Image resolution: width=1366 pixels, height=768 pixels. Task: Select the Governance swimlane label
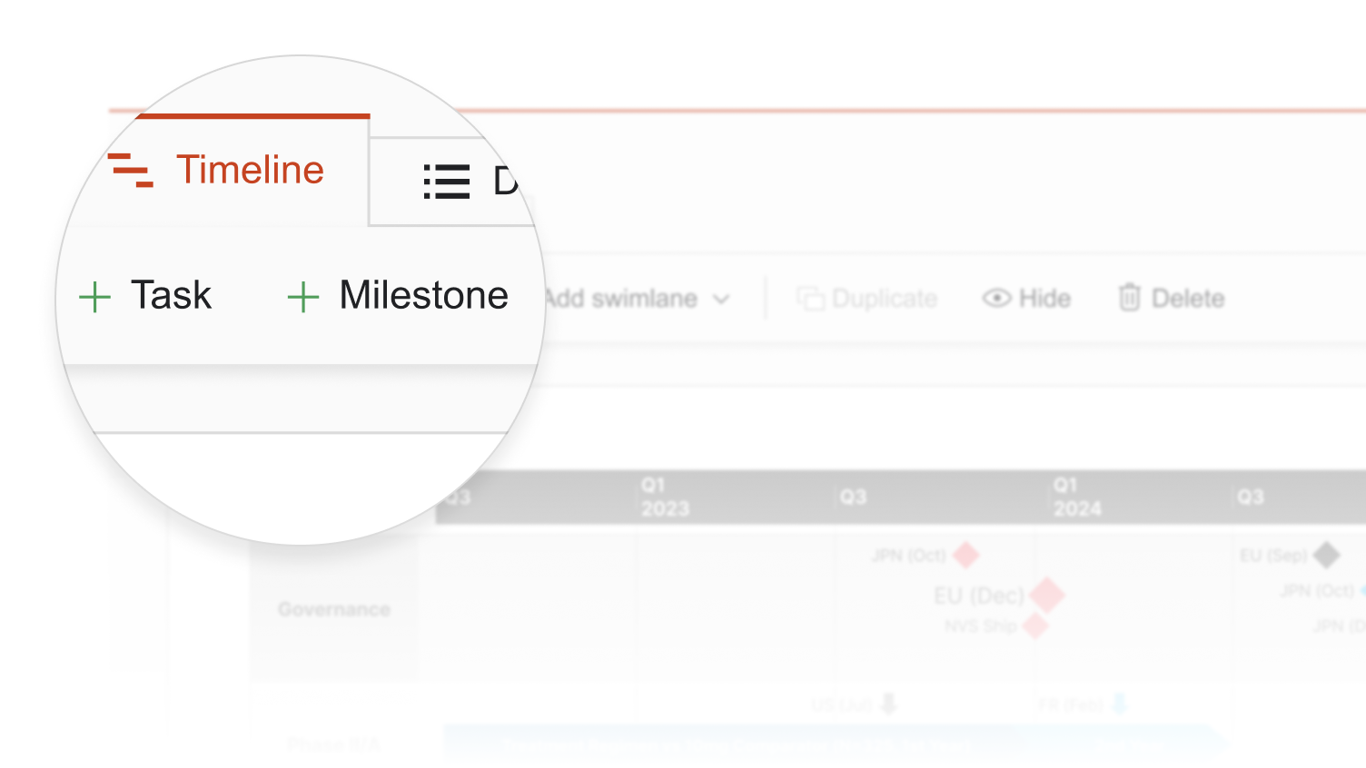point(334,609)
